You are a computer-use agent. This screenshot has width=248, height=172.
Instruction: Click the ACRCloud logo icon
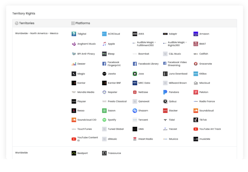[x=104, y=34]
